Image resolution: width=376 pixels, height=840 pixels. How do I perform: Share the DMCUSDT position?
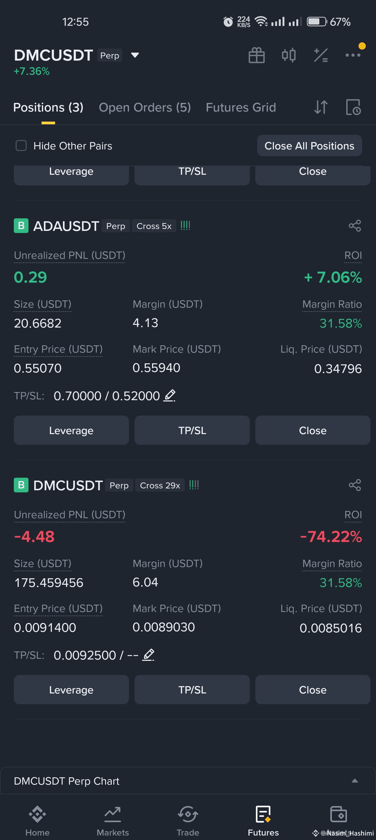point(355,485)
